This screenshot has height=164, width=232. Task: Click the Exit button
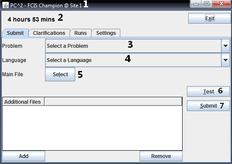210,19
